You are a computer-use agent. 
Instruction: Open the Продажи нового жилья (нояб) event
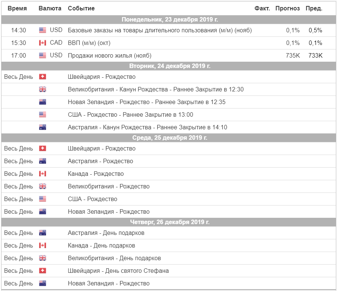click(110, 56)
